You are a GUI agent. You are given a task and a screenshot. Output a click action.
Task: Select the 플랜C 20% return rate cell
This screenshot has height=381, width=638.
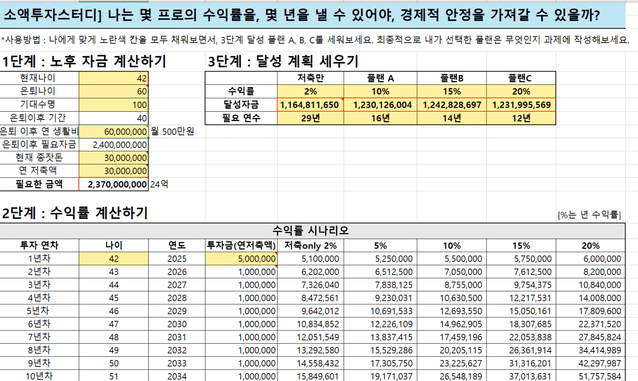(521, 91)
